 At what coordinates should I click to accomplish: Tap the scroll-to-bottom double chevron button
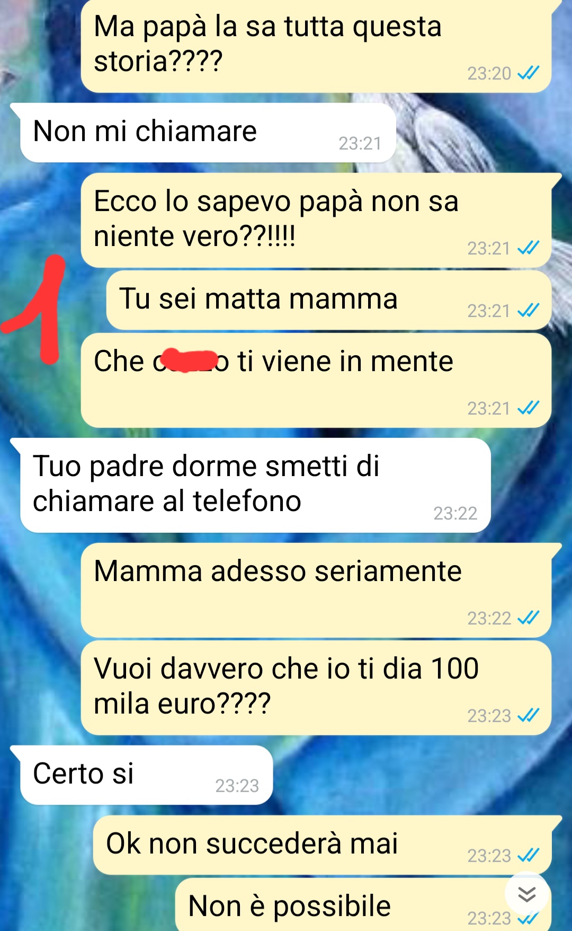[526, 894]
